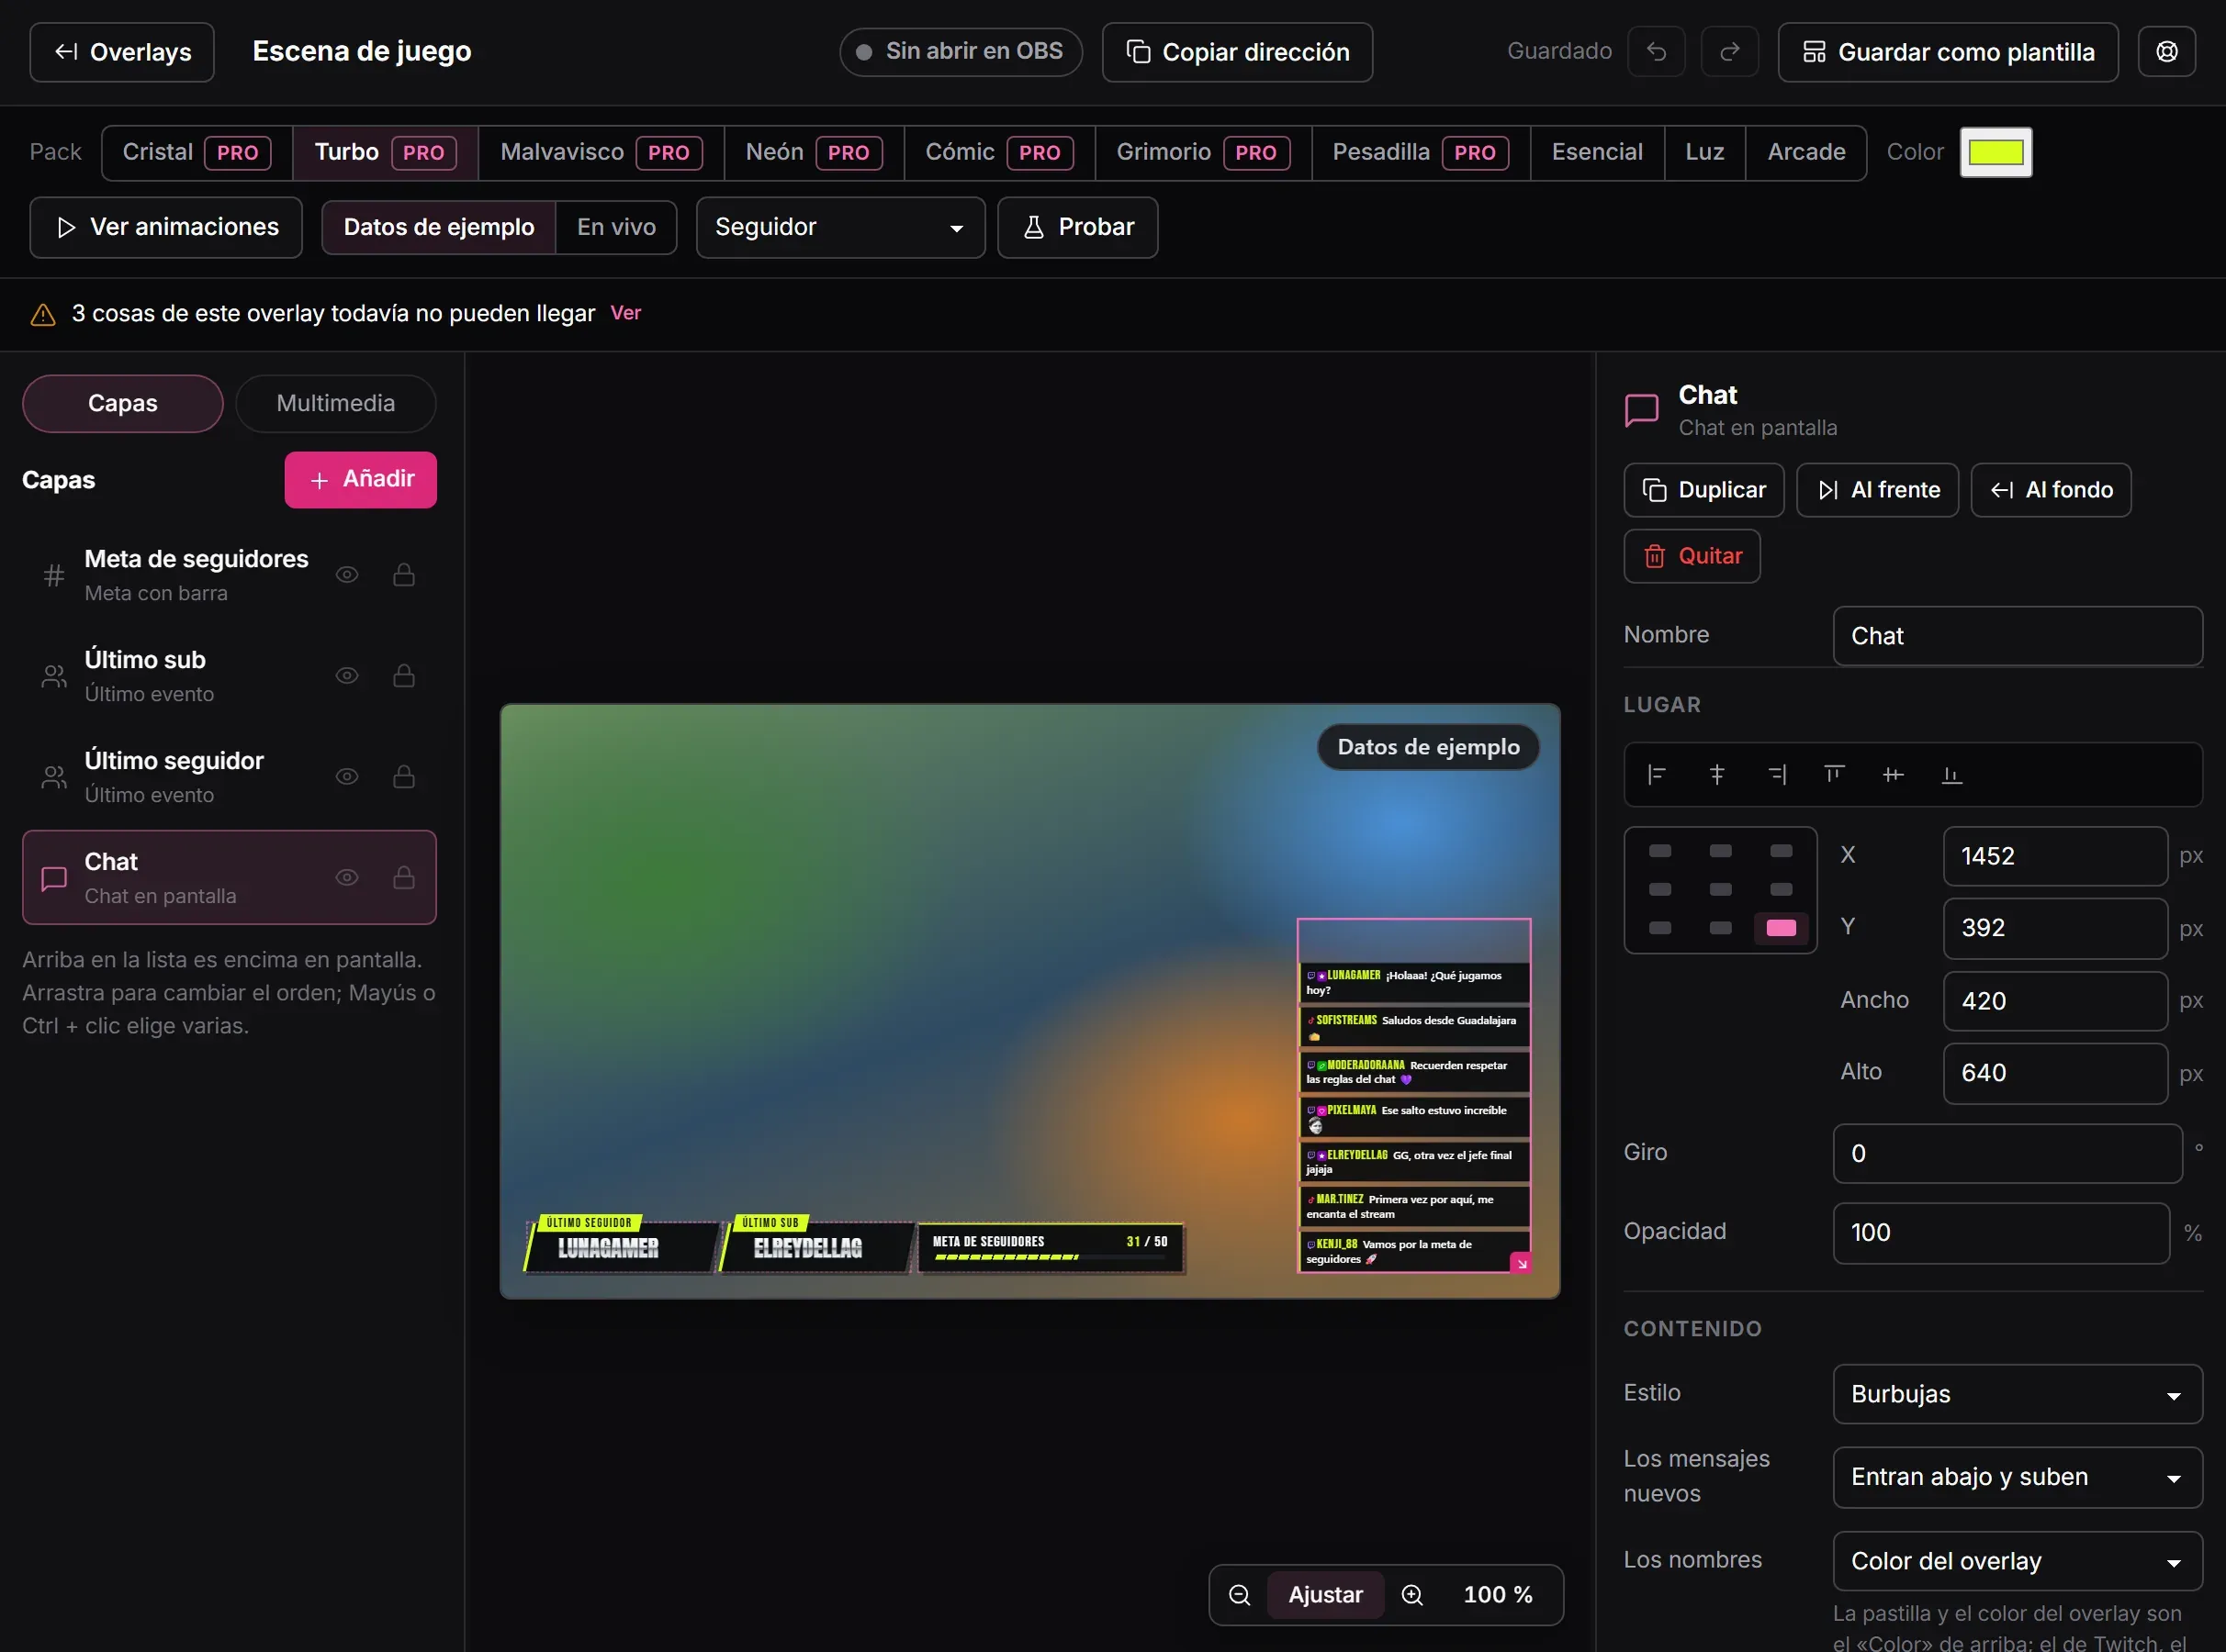This screenshot has width=2226, height=1652.
Task: Open Color del overlay names dropdown
Action: coord(2017,1561)
